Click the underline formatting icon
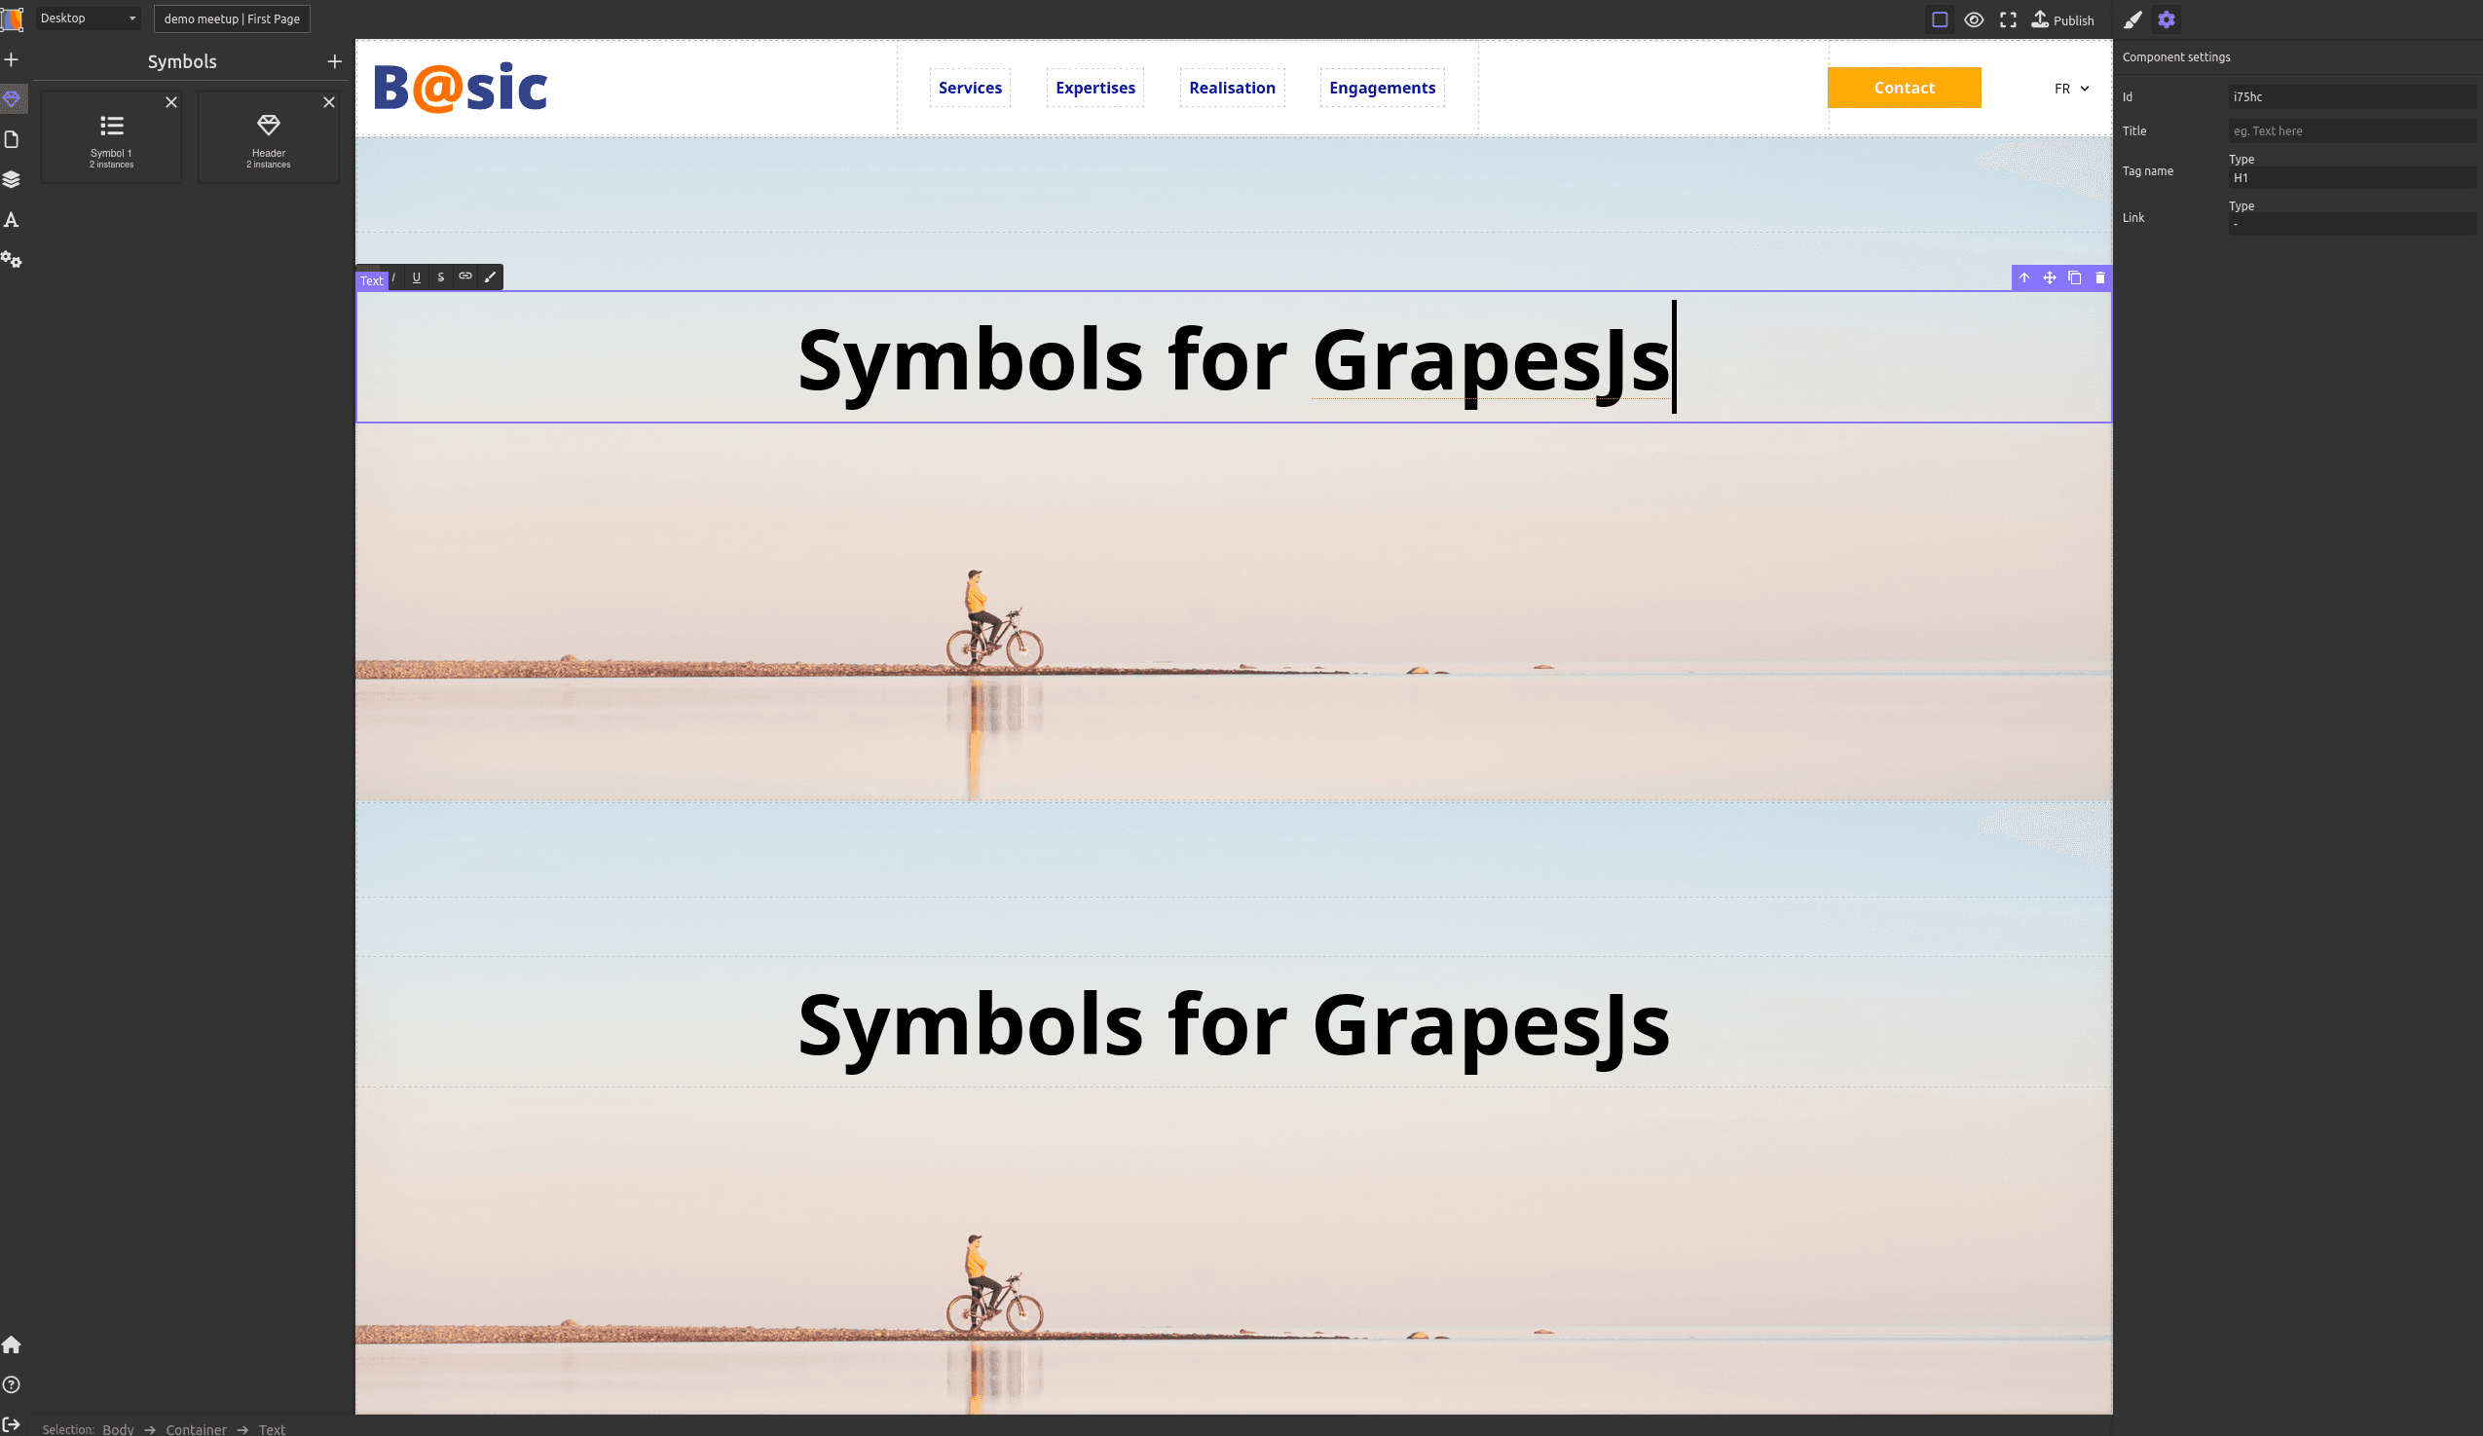This screenshot has height=1436, width=2483. 417,276
